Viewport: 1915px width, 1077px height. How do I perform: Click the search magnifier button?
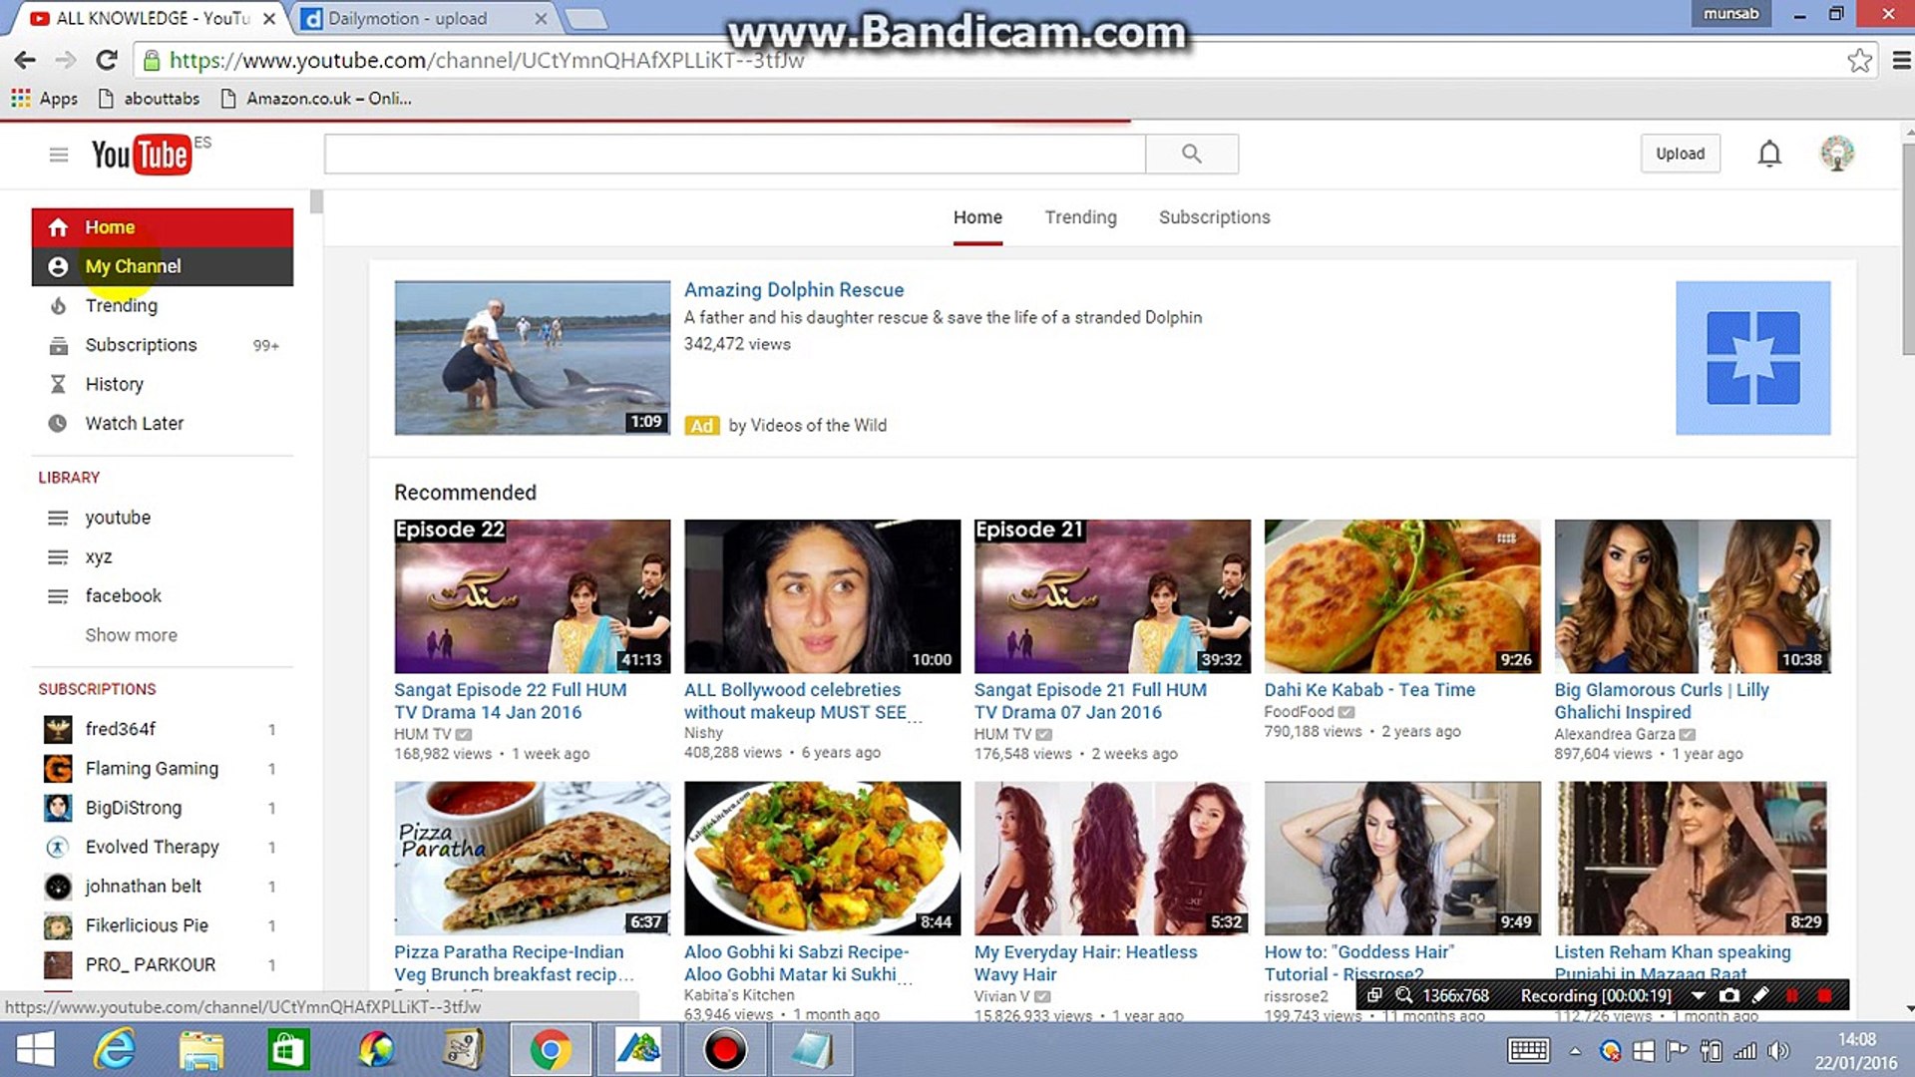point(1191,154)
